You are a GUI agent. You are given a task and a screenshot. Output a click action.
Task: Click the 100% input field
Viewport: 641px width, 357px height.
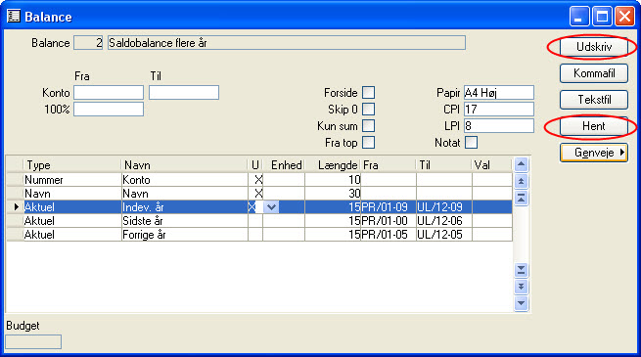click(109, 110)
